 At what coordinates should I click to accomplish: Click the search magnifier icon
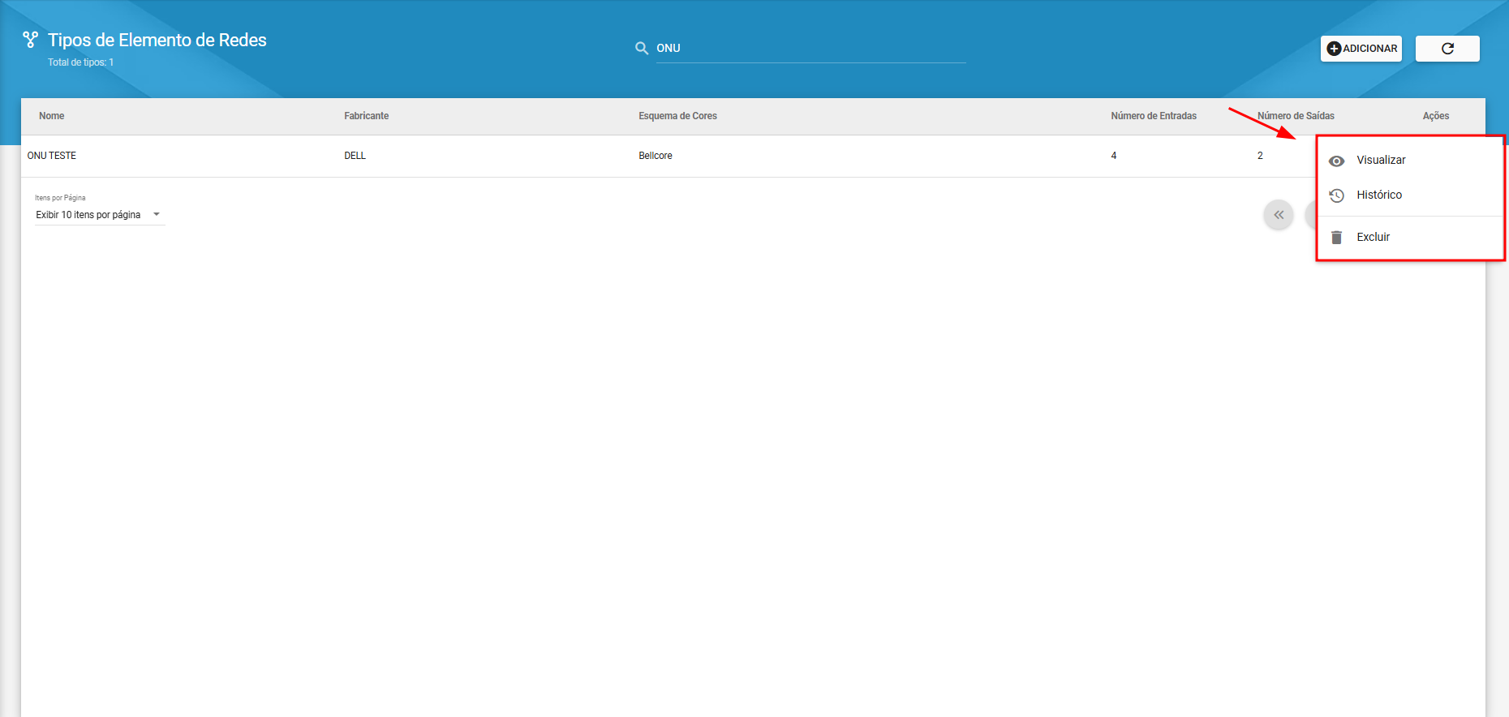click(x=642, y=49)
